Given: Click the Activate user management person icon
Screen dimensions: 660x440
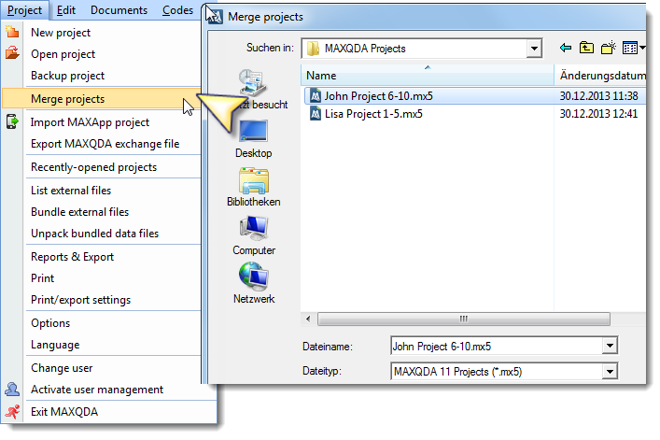Looking at the screenshot, I should [12, 389].
